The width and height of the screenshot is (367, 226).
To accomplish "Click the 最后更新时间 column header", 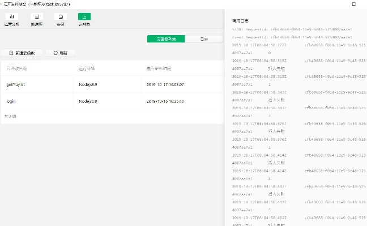I will point(159,68).
